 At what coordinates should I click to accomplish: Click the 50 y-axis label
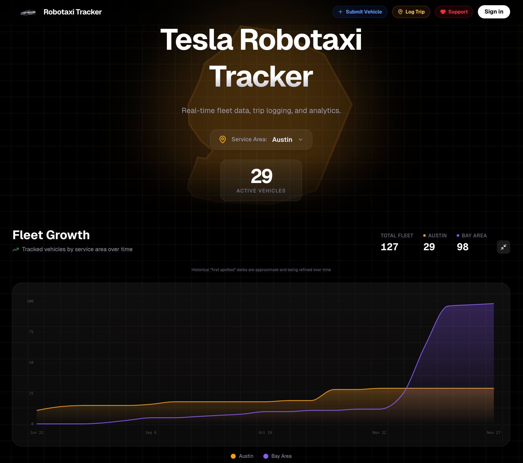click(x=31, y=363)
